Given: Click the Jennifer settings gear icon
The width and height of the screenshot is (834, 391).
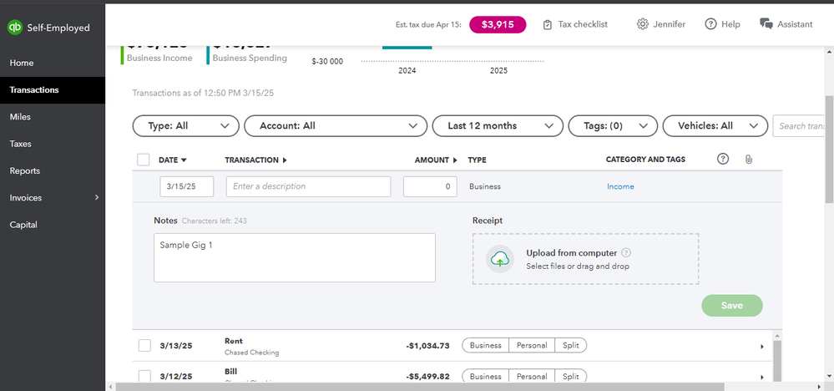Looking at the screenshot, I should point(642,24).
